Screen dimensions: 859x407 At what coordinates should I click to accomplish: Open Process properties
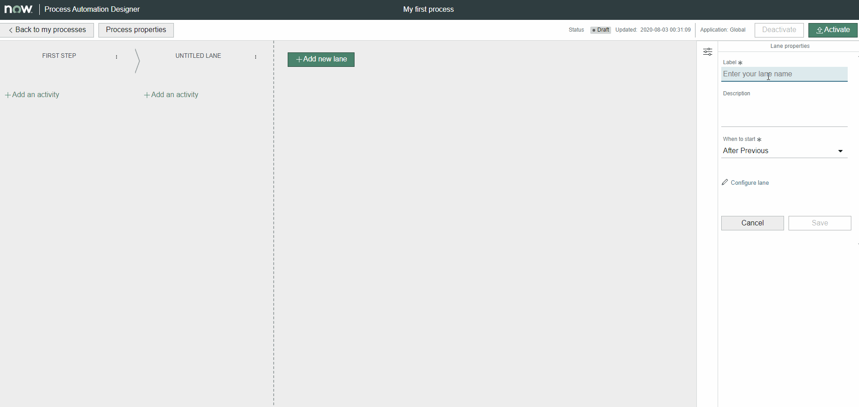(x=136, y=30)
